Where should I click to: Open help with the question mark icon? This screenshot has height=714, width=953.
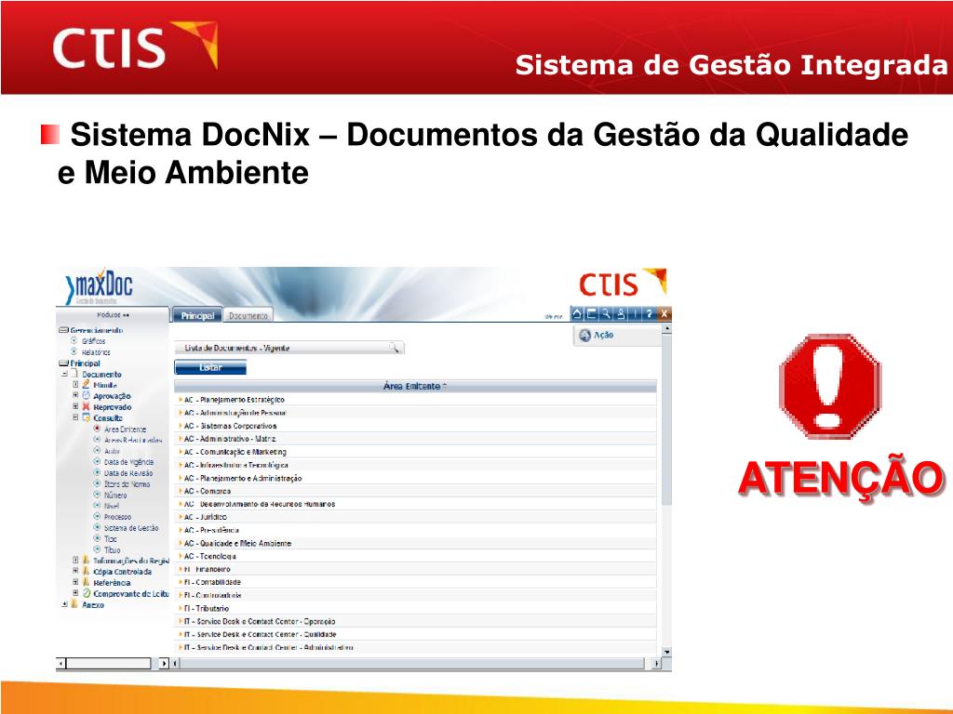click(649, 314)
